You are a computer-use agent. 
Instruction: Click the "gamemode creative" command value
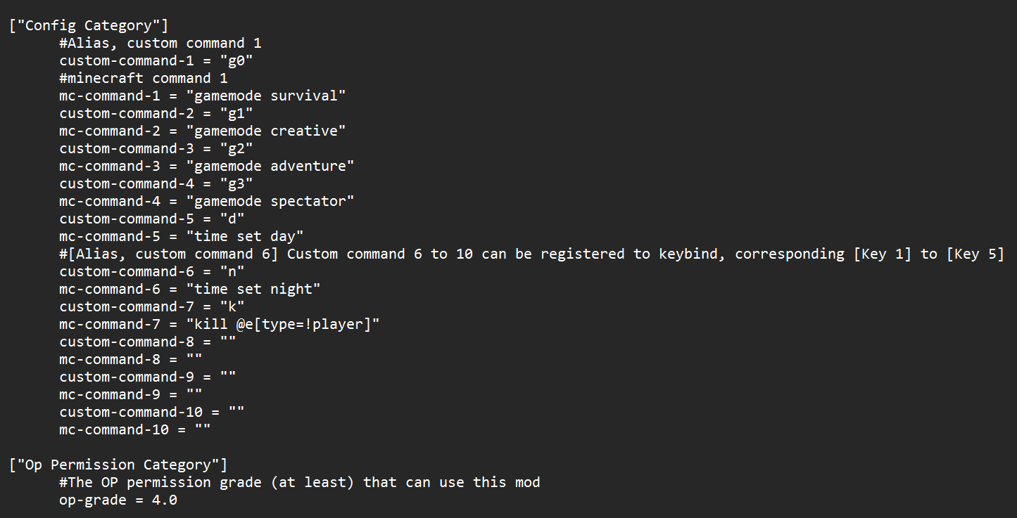pos(265,131)
